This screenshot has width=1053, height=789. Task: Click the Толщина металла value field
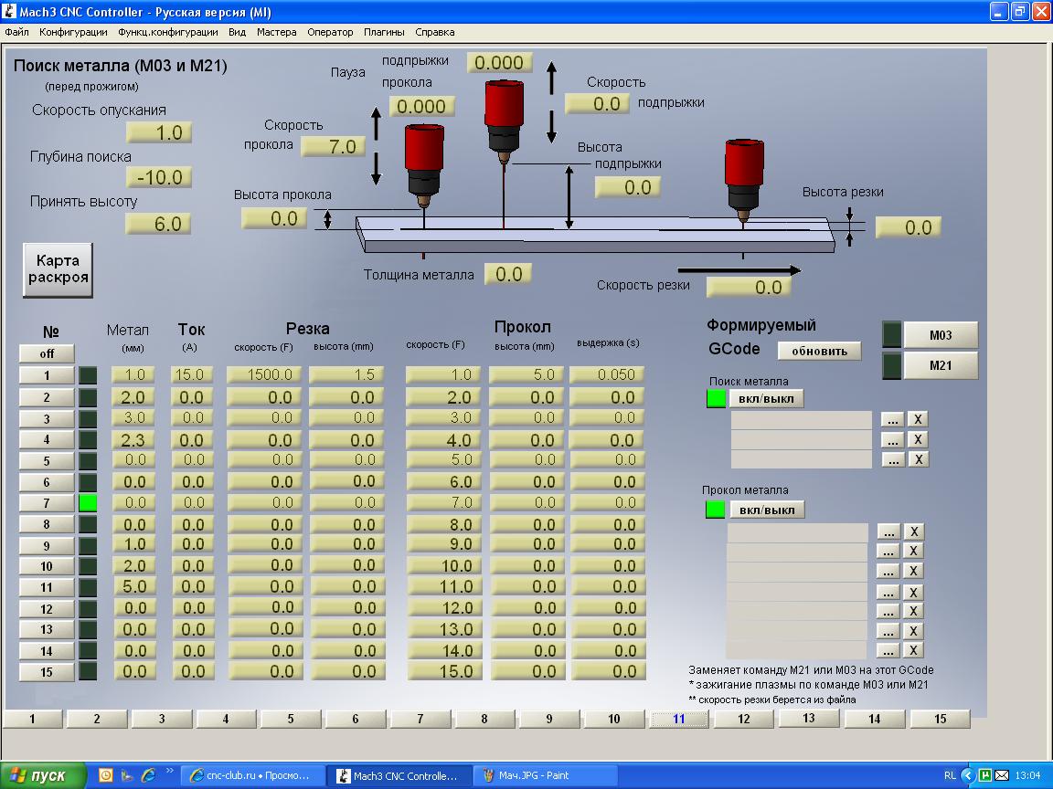(507, 274)
